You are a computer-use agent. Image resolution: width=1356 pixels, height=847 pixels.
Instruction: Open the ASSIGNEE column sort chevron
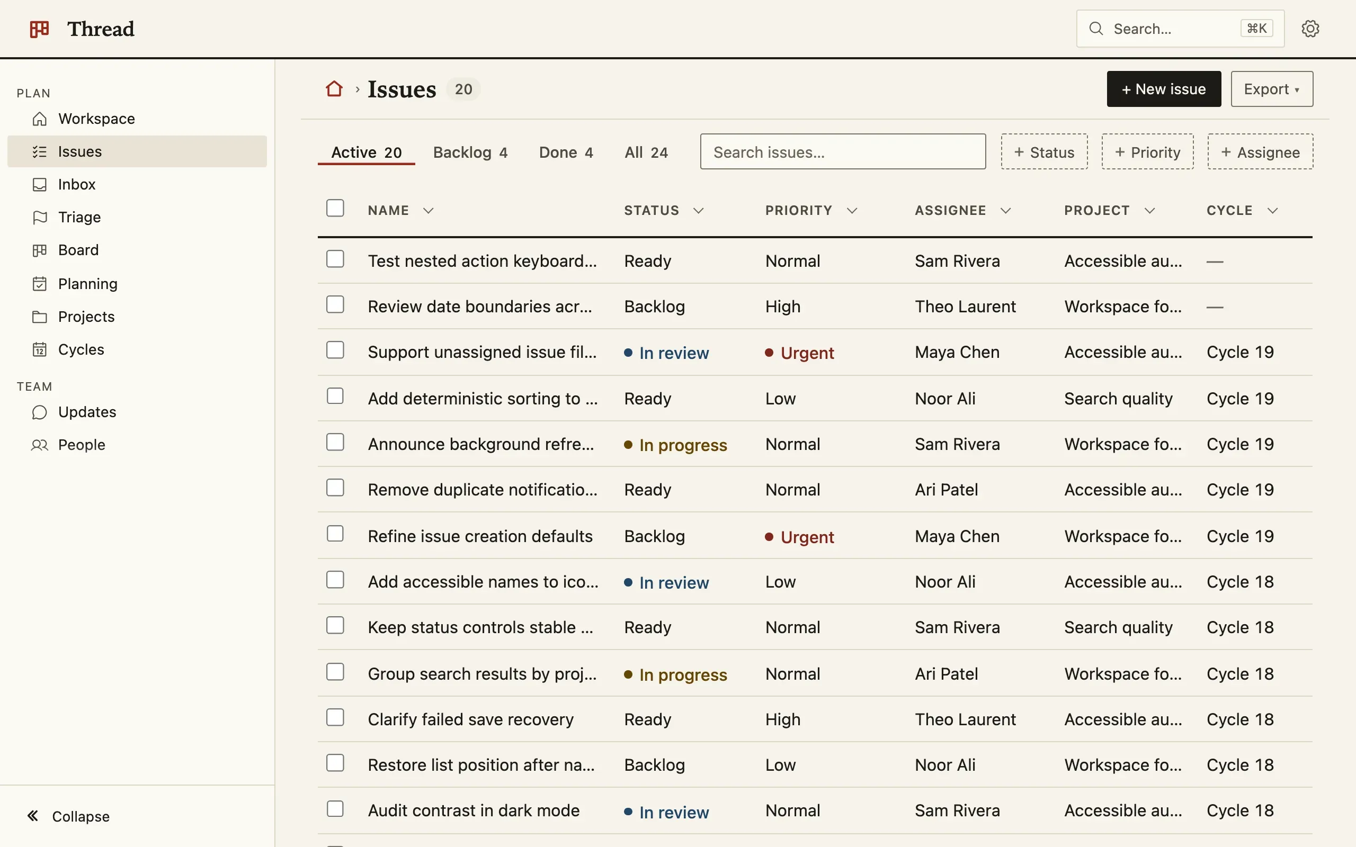click(1005, 211)
